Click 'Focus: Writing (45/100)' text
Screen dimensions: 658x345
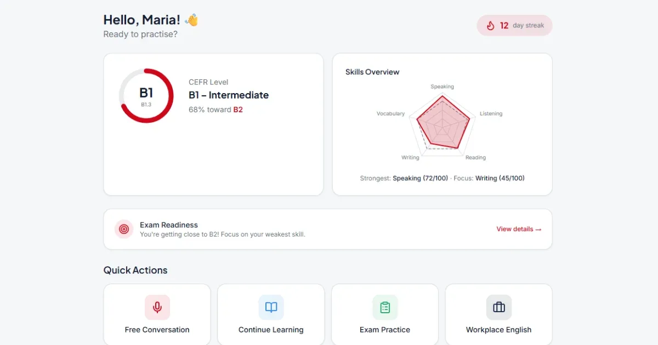click(x=489, y=178)
